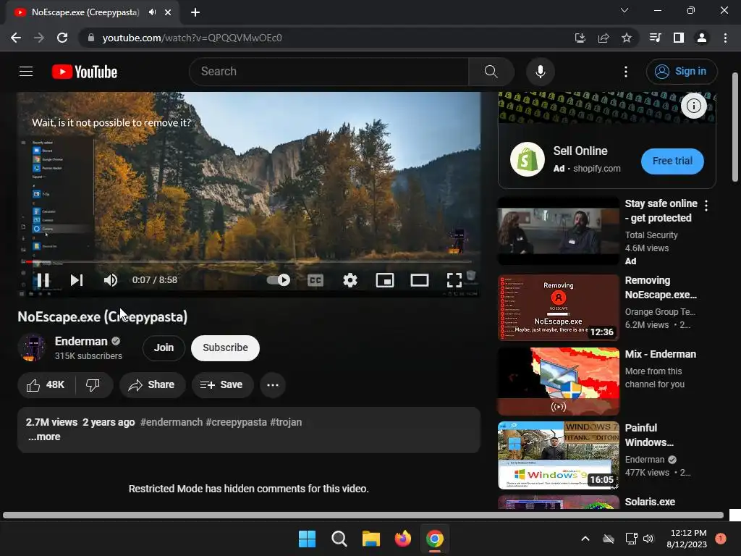The width and height of the screenshot is (741, 556).
Task: Reload the page in Chrome
Action: (x=62, y=38)
